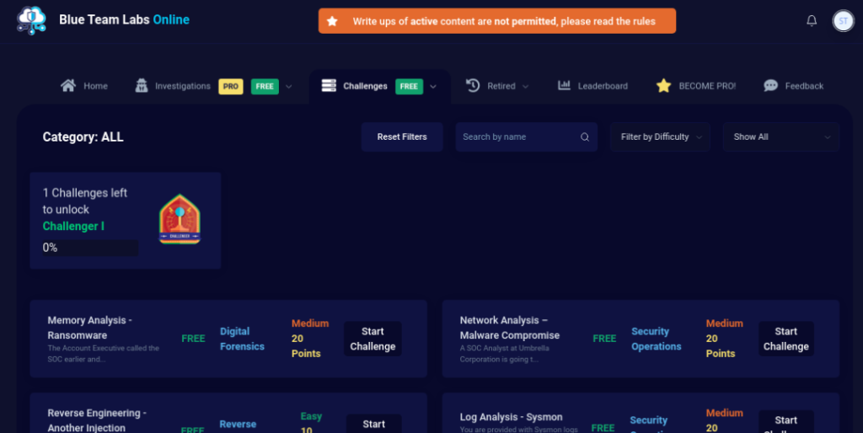863x433 pixels.
Task: Click the Blue Team Labs cloud logo
Action: (x=31, y=20)
